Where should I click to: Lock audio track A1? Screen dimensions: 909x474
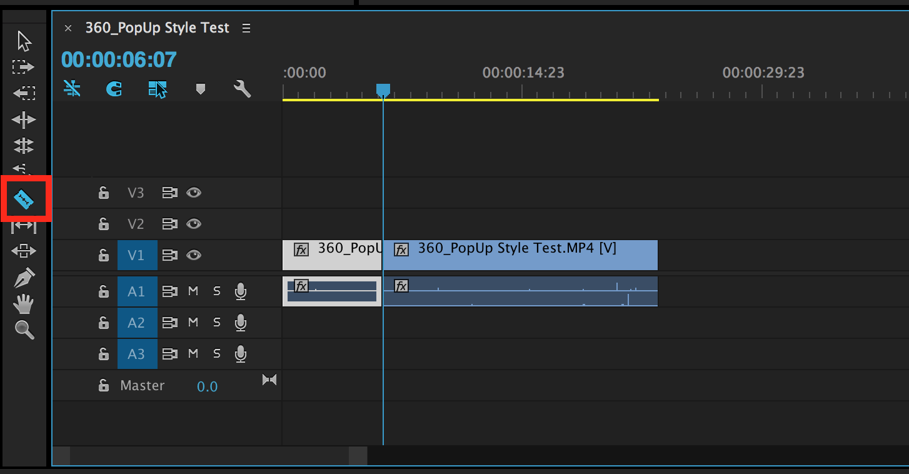tap(104, 291)
